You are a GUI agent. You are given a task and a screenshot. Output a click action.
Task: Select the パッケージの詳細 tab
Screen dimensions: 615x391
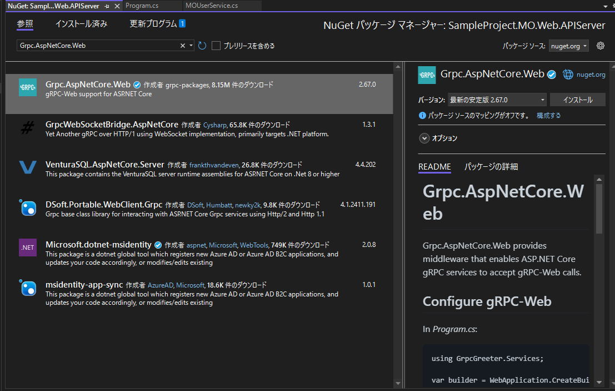click(491, 166)
